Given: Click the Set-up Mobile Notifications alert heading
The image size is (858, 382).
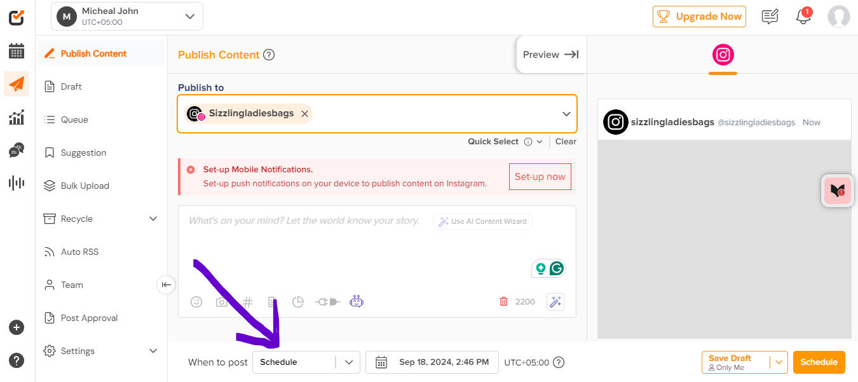Looking at the screenshot, I should (x=258, y=170).
